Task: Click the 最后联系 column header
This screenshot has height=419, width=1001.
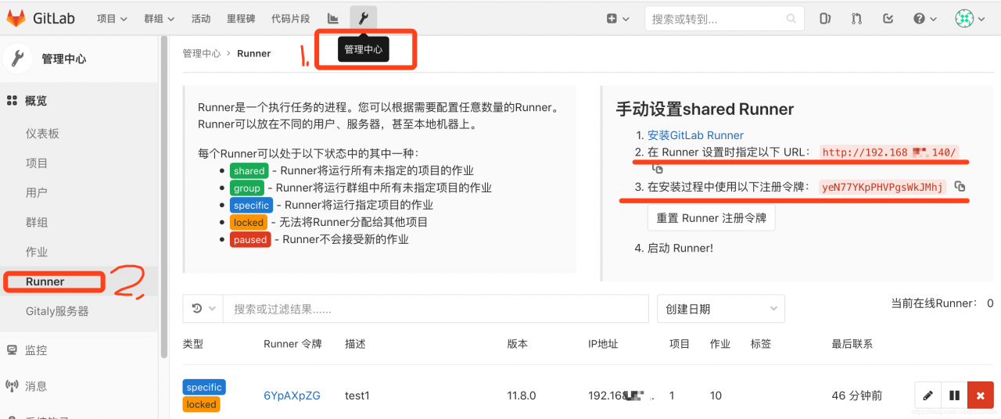Action: point(852,344)
